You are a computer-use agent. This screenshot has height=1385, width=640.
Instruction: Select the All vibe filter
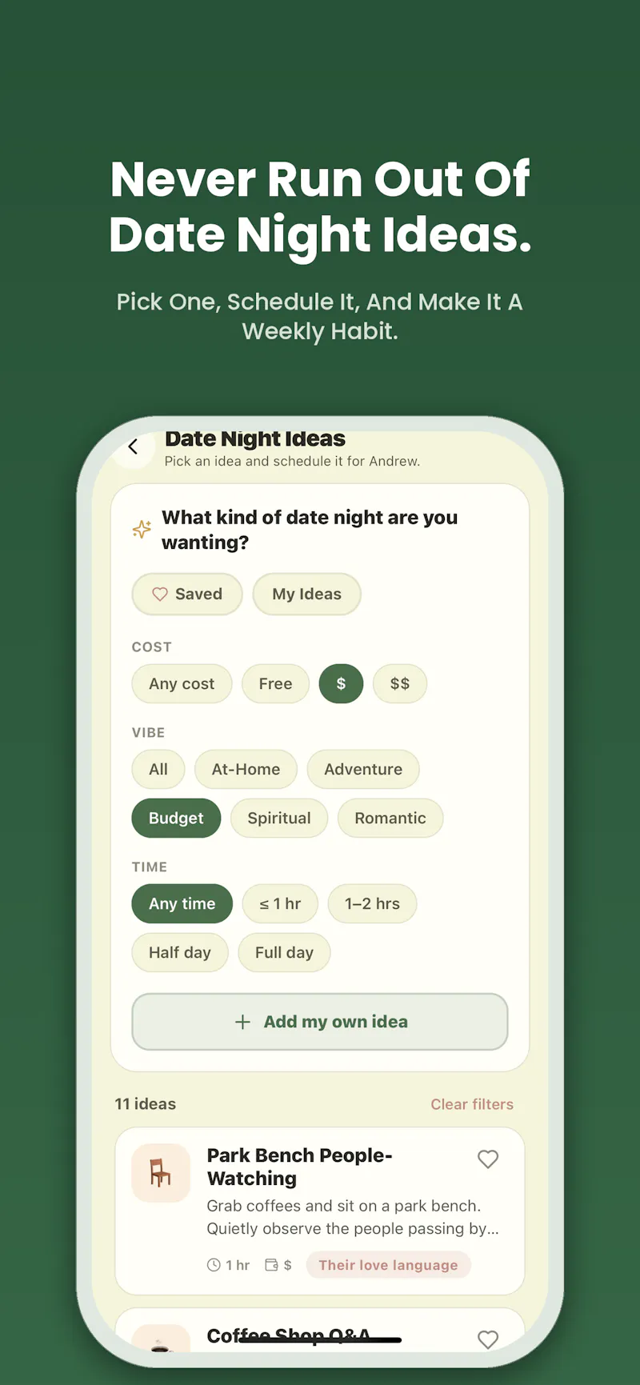(158, 770)
